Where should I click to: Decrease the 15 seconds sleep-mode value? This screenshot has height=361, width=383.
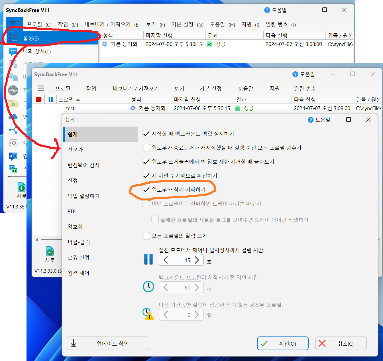(166, 260)
